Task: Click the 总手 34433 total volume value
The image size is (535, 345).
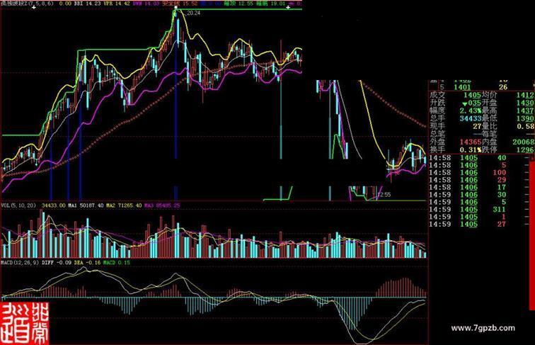Action: point(471,118)
